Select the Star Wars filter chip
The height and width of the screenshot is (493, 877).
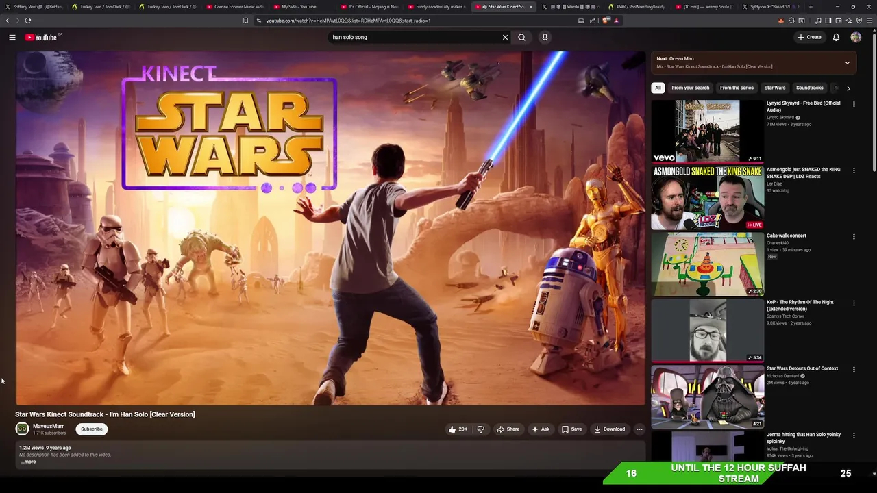coord(775,88)
